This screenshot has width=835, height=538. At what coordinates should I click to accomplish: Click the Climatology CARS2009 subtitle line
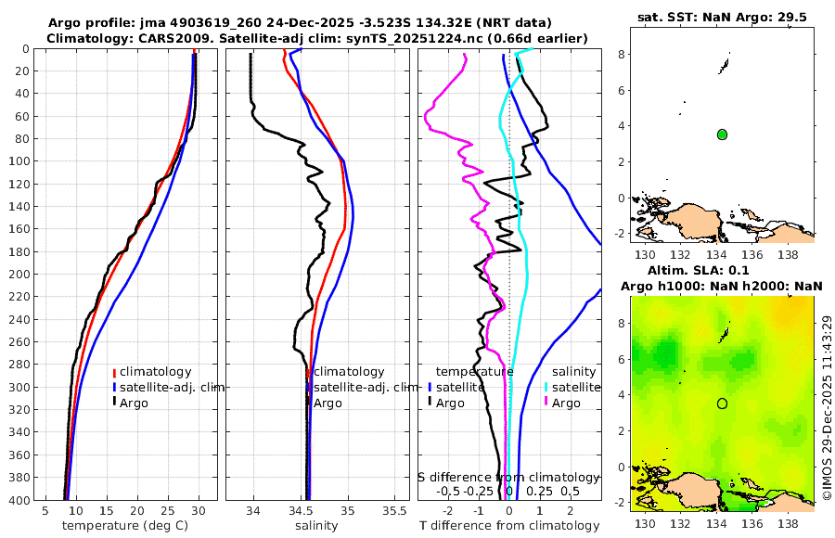pyautogui.click(x=317, y=38)
